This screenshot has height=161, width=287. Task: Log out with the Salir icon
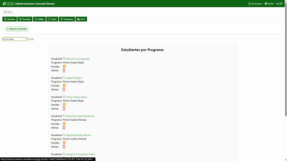tap(279, 4)
